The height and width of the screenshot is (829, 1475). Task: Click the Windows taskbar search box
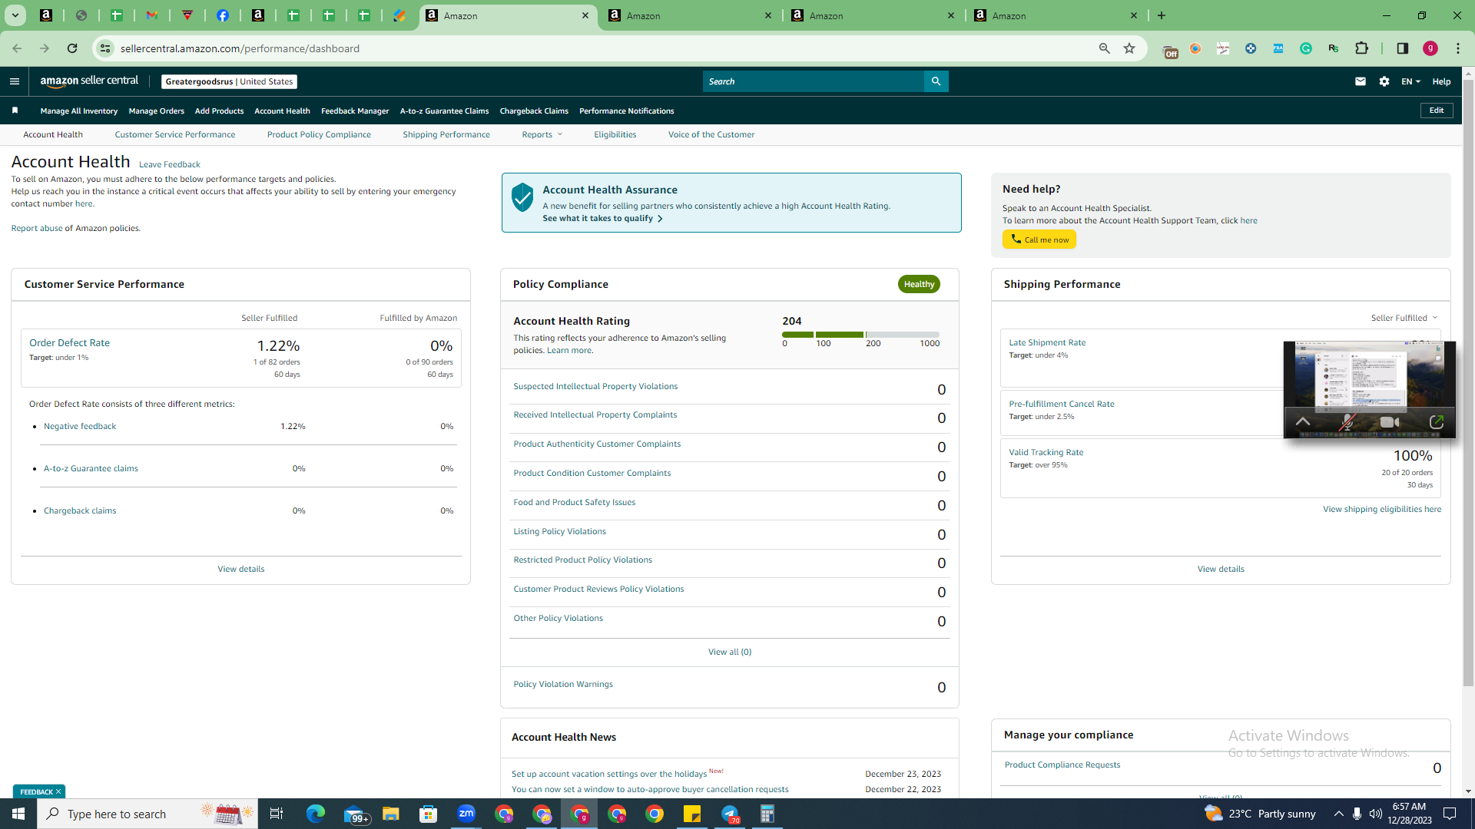click(x=147, y=814)
